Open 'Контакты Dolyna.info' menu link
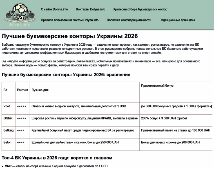 click(x=91, y=9)
